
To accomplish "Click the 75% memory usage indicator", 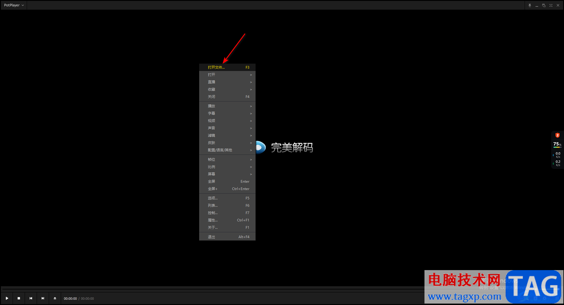I will pyautogui.click(x=557, y=144).
